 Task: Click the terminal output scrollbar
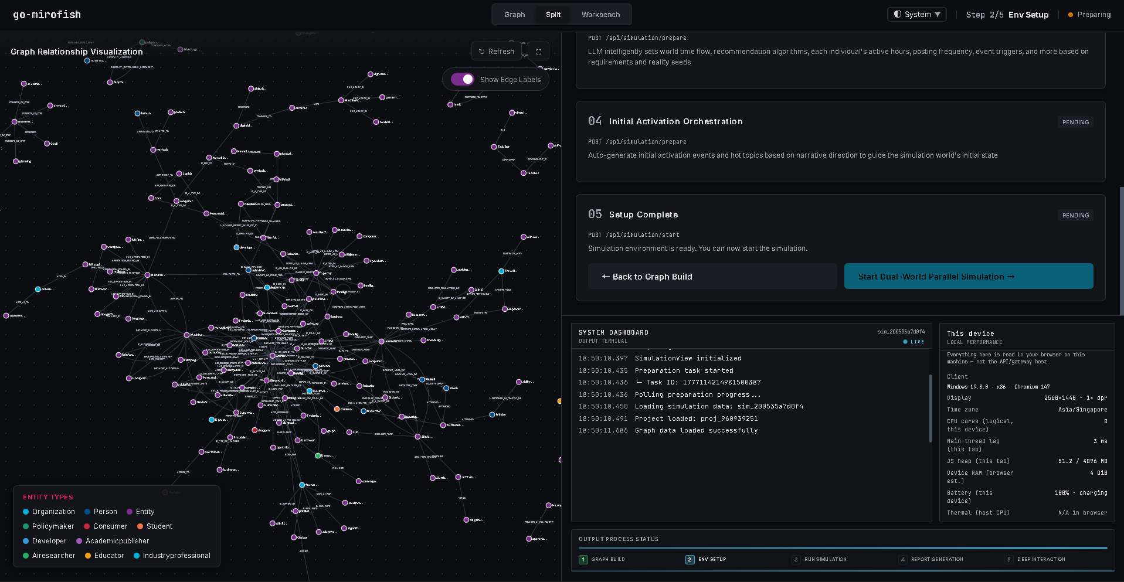(x=930, y=409)
